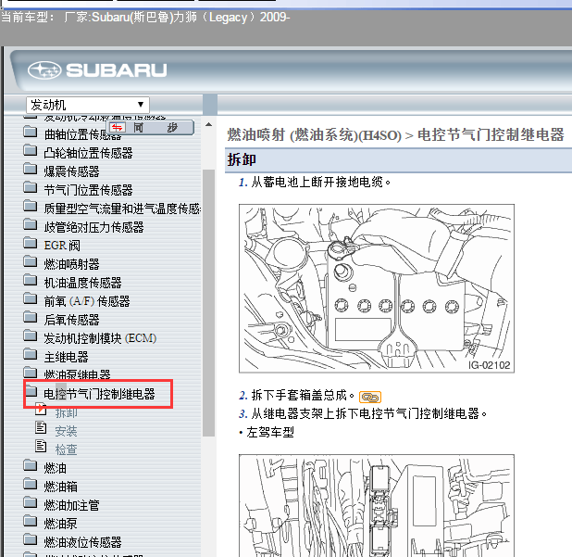Select 节气门位置传感器 tree item
The height and width of the screenshot is (557, 572).
[88, 190]
